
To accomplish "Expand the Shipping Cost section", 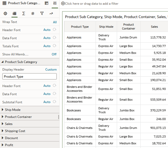I will click(3, 131).
